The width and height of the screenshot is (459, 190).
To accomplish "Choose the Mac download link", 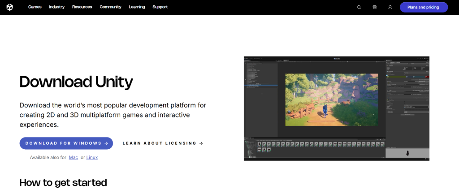I will click(x=74, y=157).
